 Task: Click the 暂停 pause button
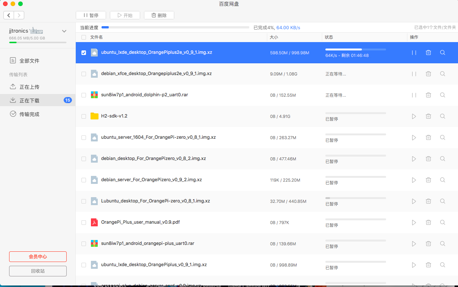tap(91, 15)
